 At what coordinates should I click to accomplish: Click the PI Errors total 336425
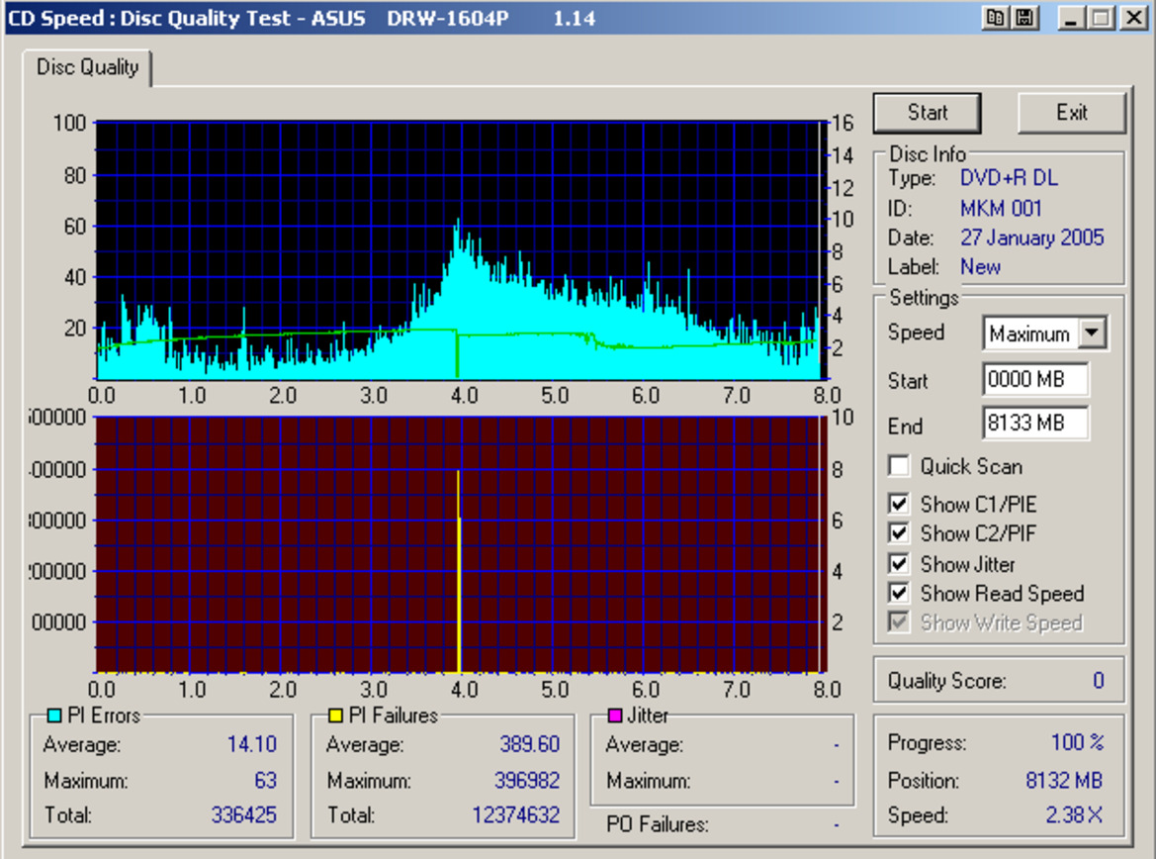(244, 814)
